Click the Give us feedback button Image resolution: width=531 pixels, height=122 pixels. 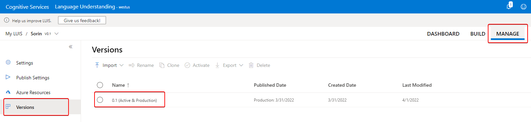coord(82,20)
